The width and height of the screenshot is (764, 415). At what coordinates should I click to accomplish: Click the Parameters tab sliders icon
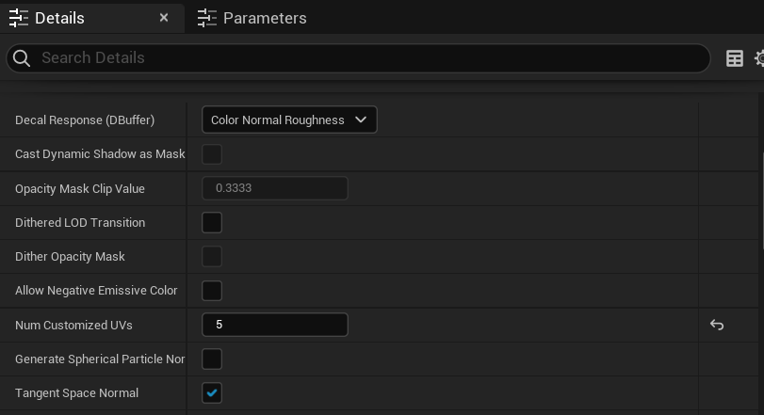tap(207, 18)
